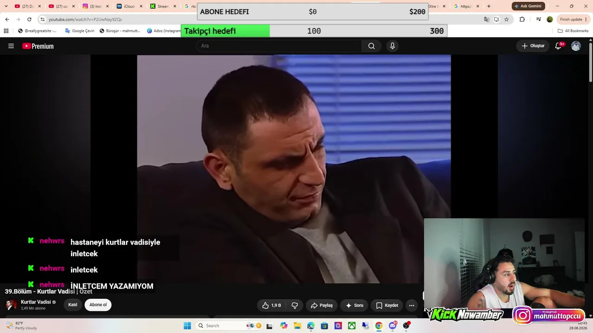Focus the address bar URL
The width and height of the screenshot is (593, 333).
coord(85,19)
